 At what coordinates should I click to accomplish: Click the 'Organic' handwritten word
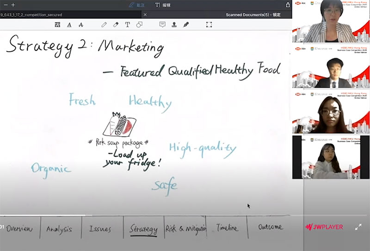pos(51,169)
